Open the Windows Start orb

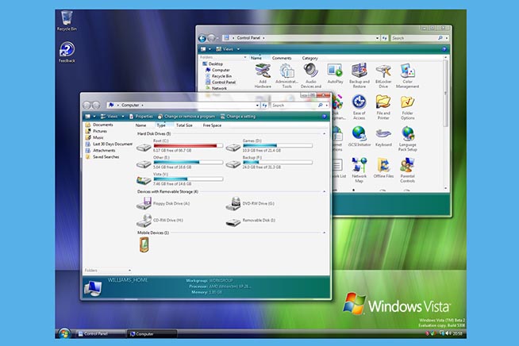tap(64, 333)
